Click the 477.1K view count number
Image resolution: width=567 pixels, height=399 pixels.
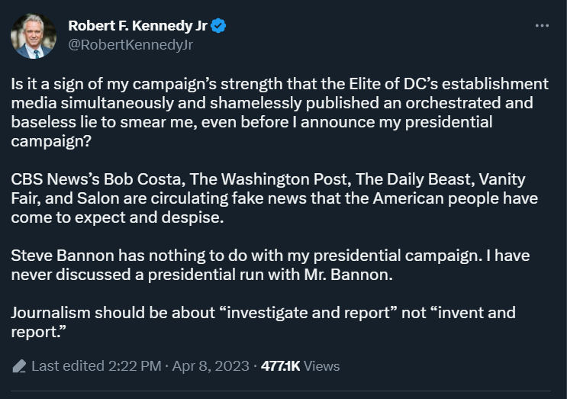pyautogui.click(x=280, y=366)
